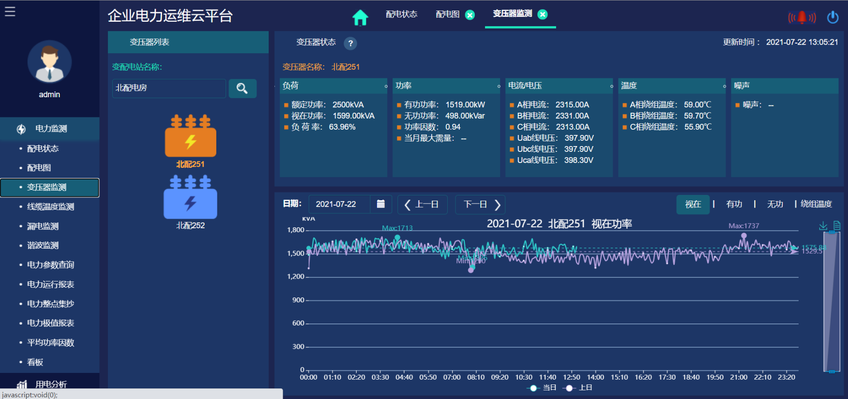The width and height of the screenshot is (848, 399).
Task: Go to the home icon
Action: coord(360,17)
